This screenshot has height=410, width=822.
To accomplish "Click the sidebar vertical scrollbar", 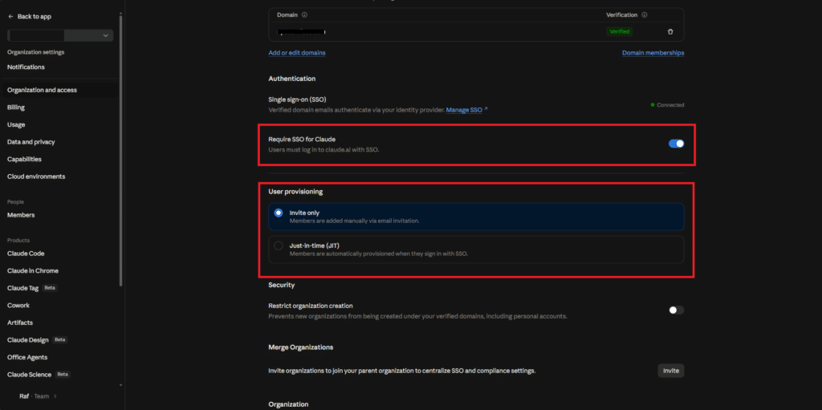I will click(121, 151).
